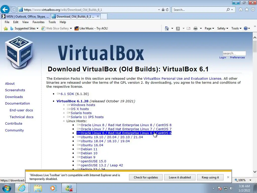
Task: Click the blue Help question mark icon
Action: coord(245,28)
